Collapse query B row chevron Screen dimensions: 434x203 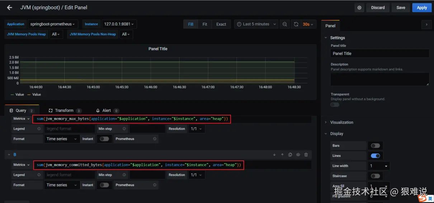click(x=9, y=155)
